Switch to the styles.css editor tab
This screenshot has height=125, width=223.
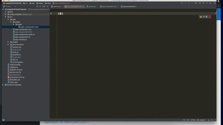point(92,7)
